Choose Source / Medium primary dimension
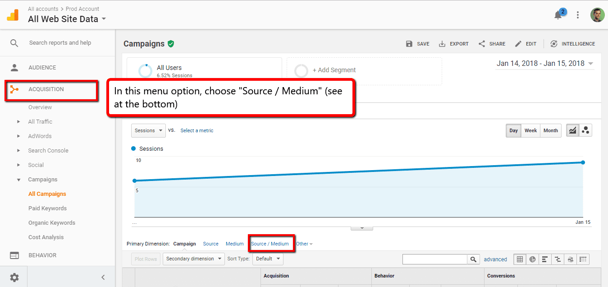Viewport: 608px width, 287px height. (x=270, y=244)
